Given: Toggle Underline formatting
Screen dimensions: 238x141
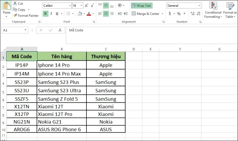Looking at the screenshot, I should coord(57,14).
